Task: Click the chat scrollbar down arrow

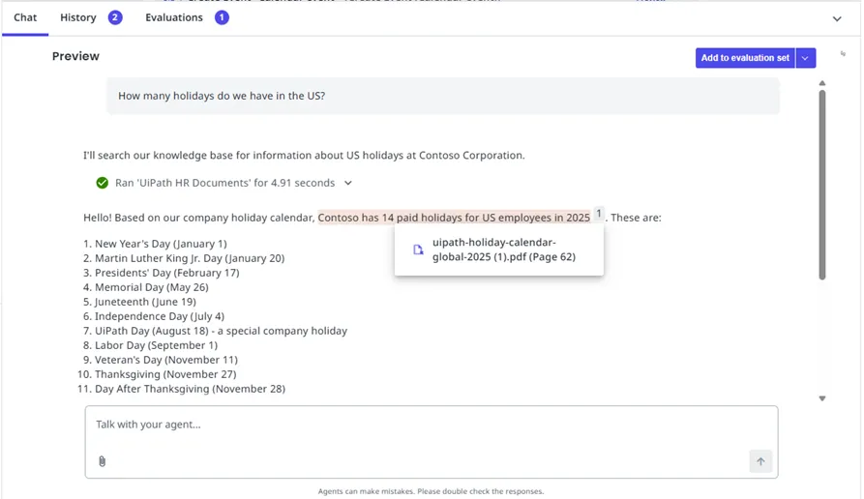Action: 822,398
